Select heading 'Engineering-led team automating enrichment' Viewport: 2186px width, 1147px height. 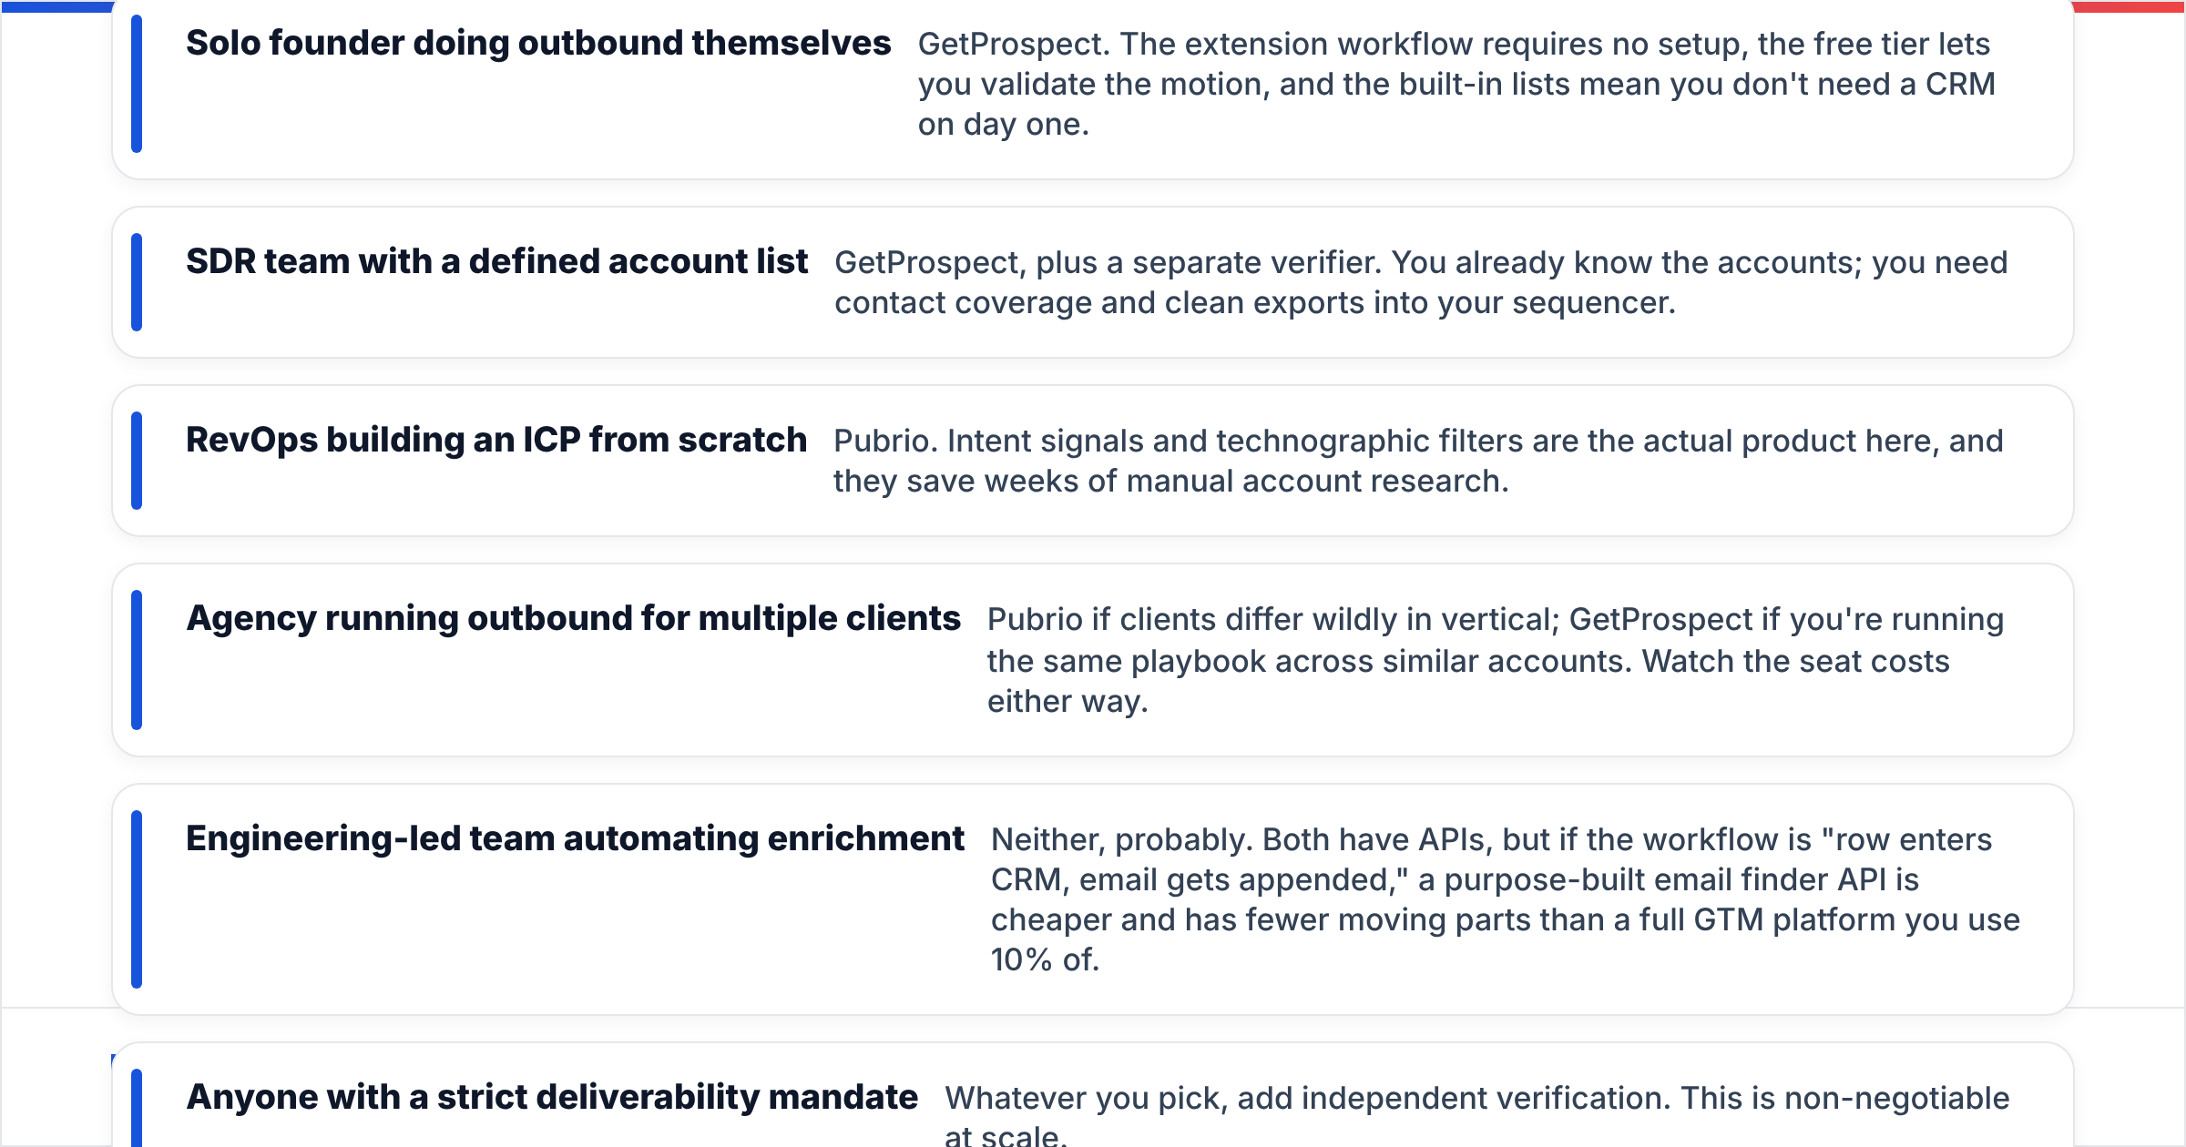(575, 838)
